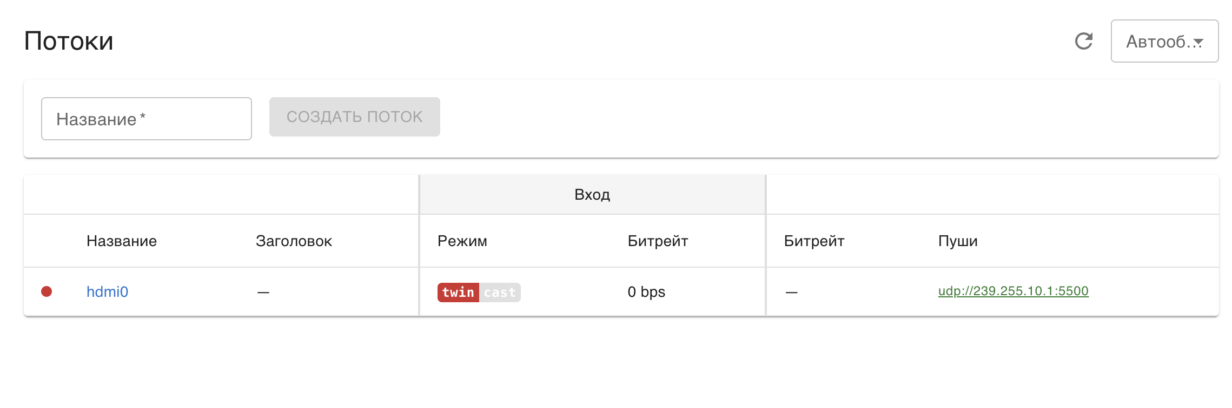This screenshot has width=1232, height=408.
Task: Click the red 'twin' input mode badge
Action: 458,292
